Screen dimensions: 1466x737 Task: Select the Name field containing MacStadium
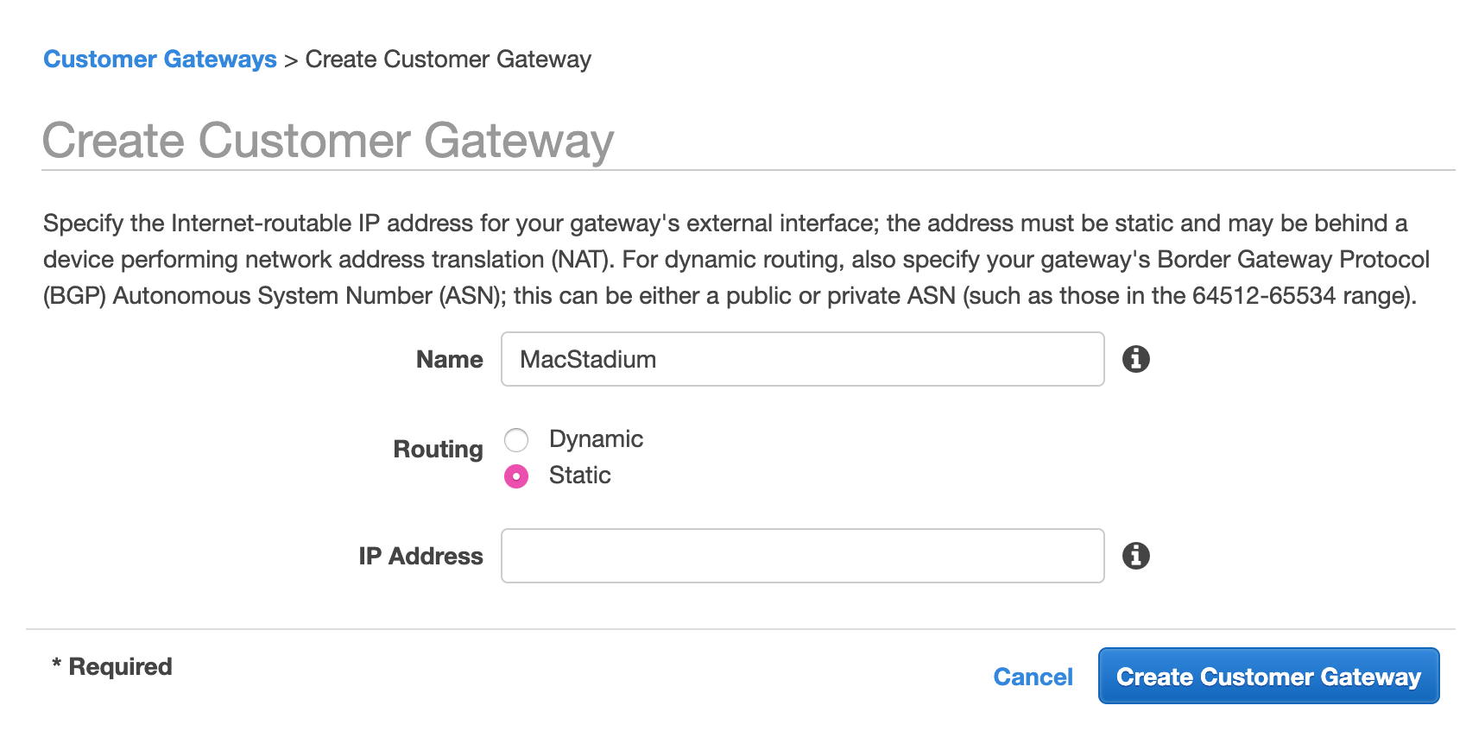[x=801, y=358]
